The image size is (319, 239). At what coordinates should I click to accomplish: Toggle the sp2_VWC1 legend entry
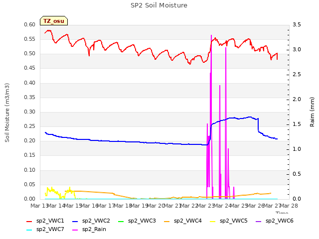45,221
